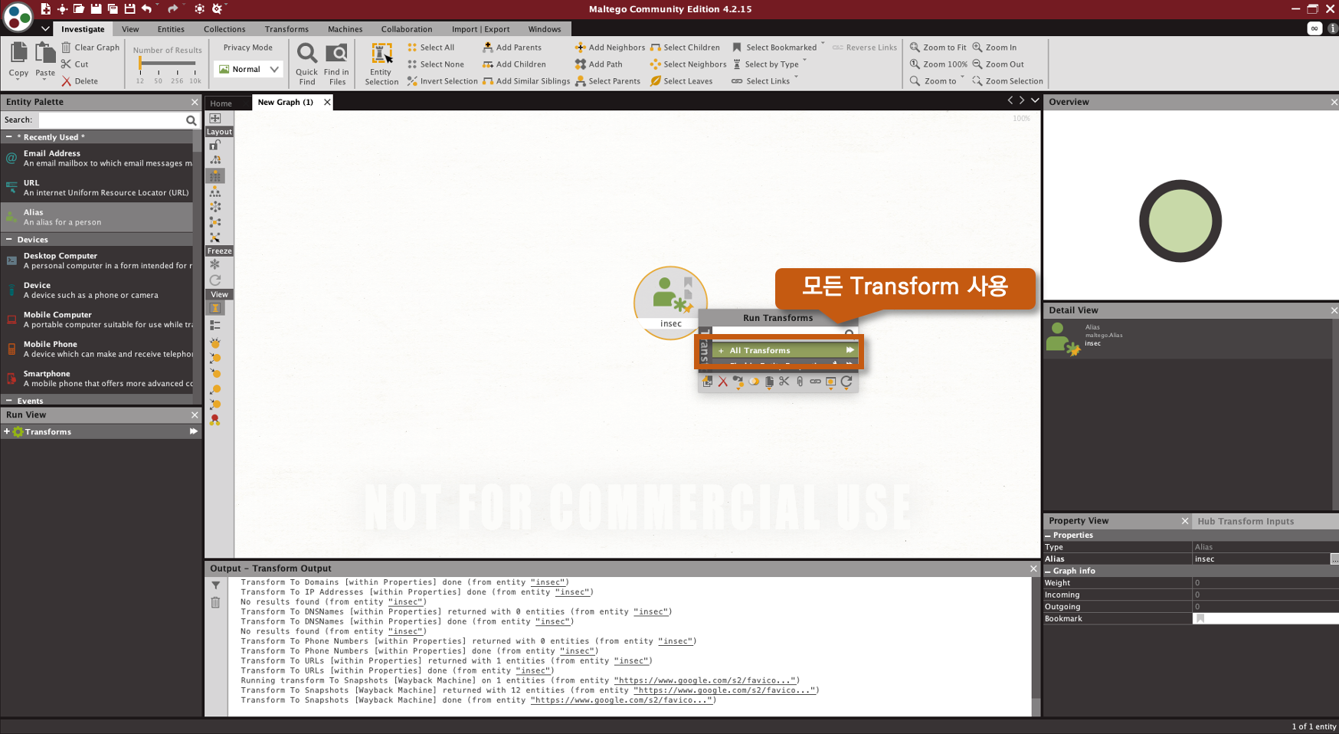This screenshot has height=734, width=1339.
Task: Clear output with the trash icon
Action: click(x=215, y=602)
